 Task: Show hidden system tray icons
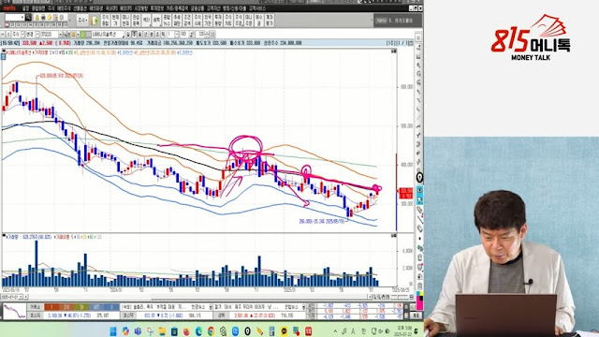(x=335, y=331)
